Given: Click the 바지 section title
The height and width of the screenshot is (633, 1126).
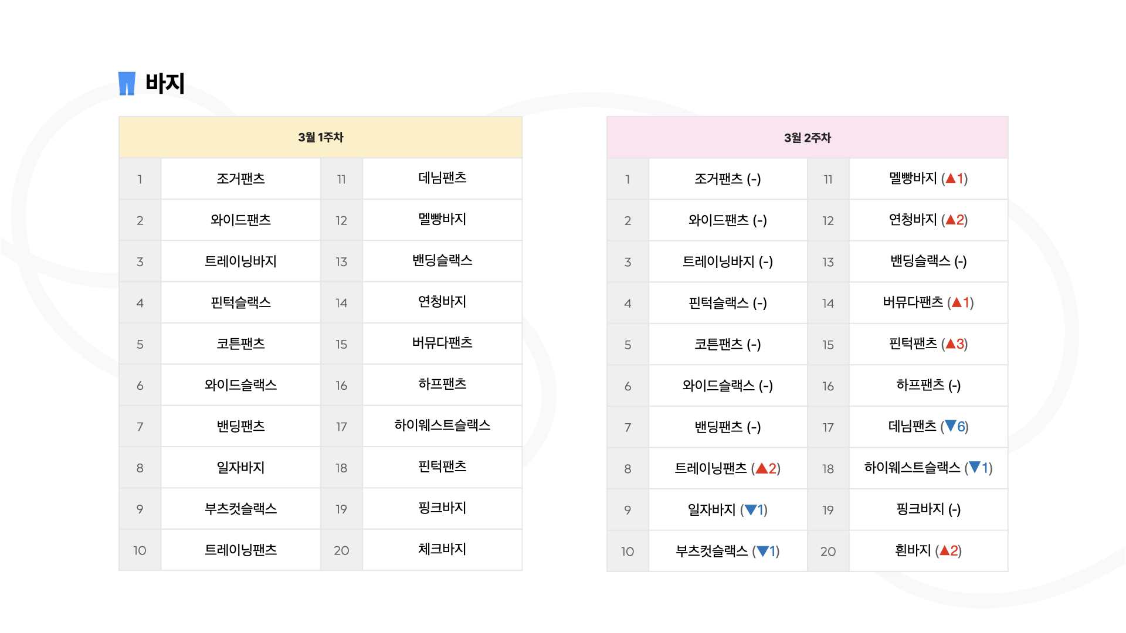Looking at the screenshot, I should [x=165, y=83].
